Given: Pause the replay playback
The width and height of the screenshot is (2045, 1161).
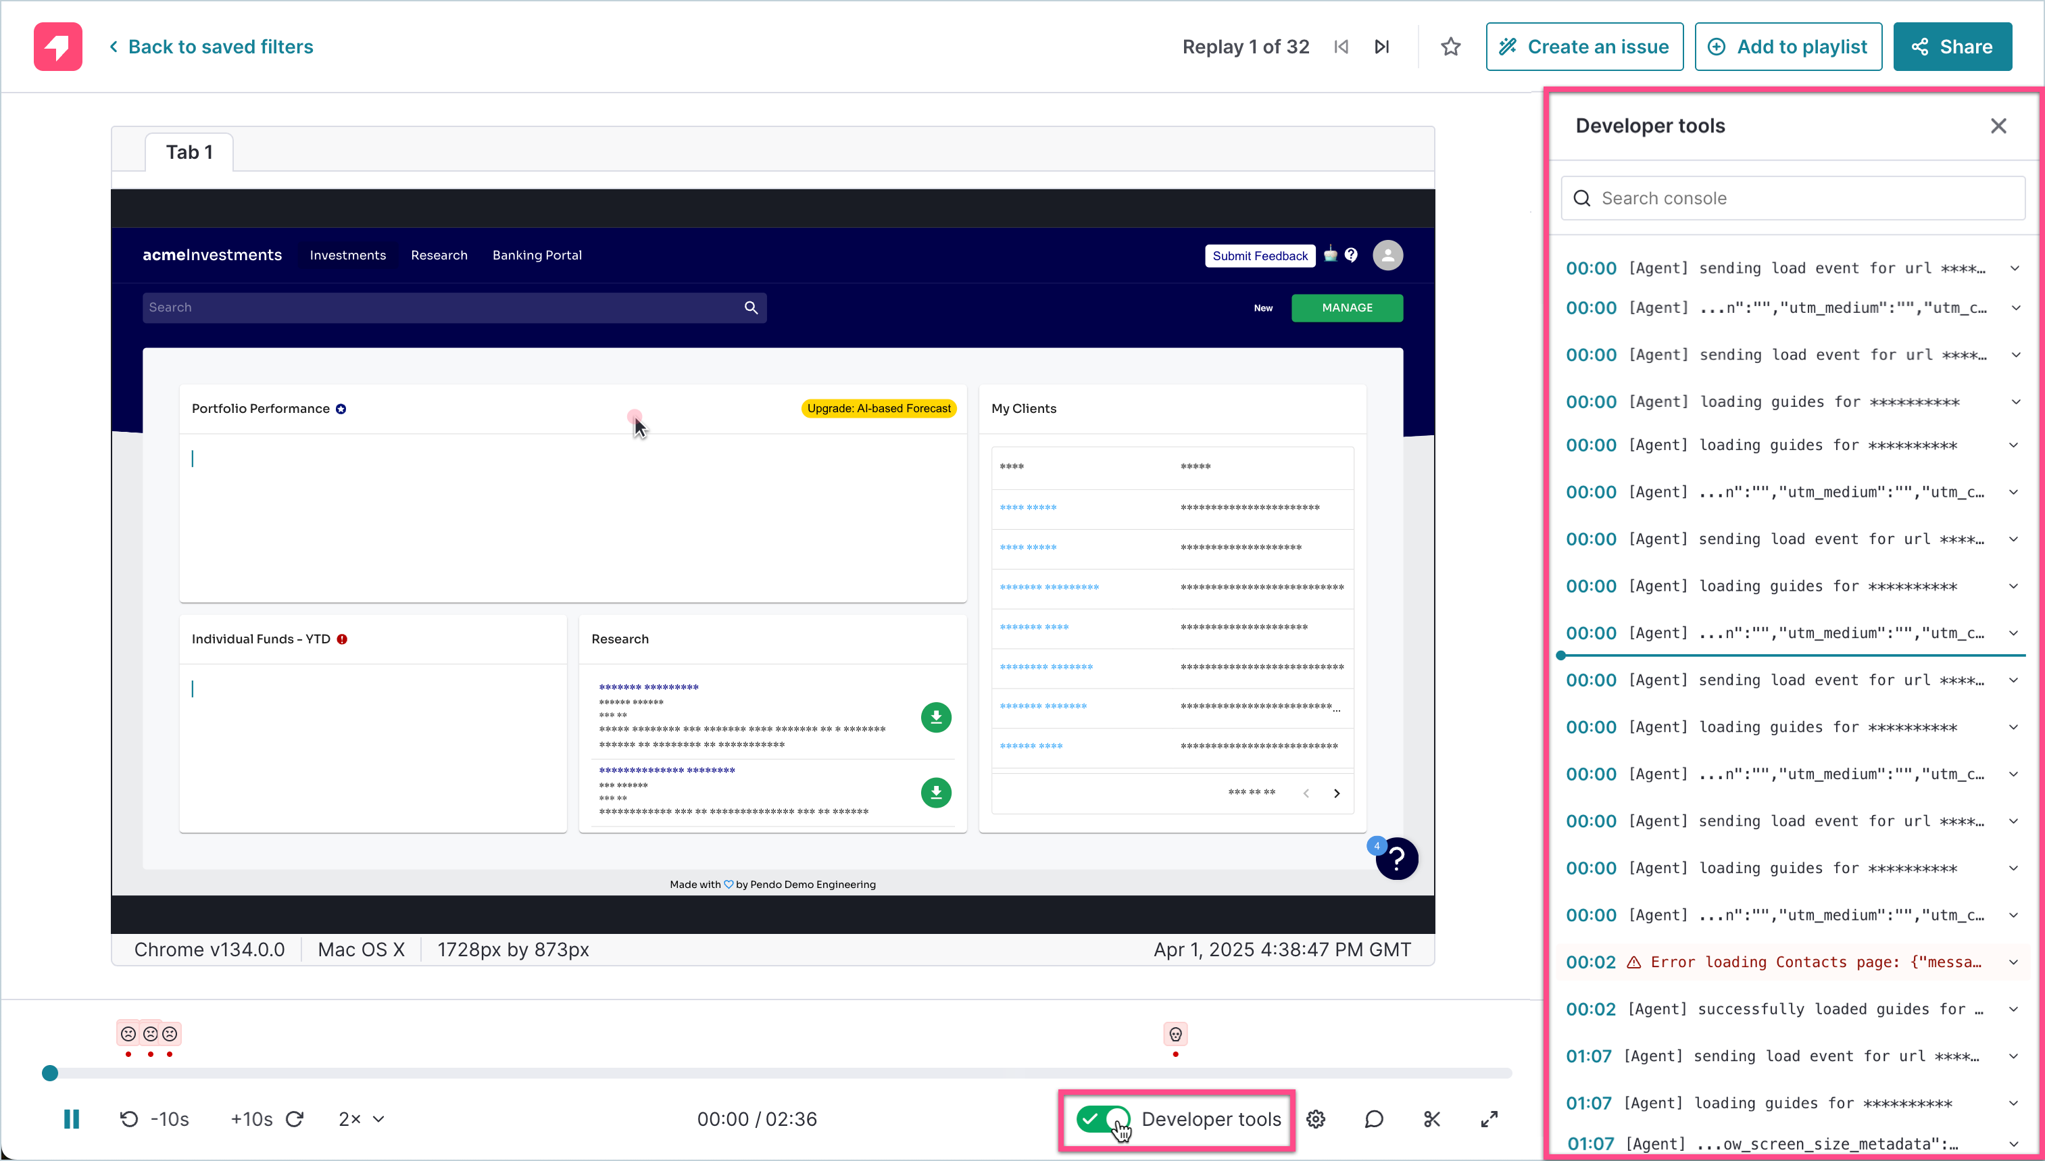Looking at the screenshot, I should (71, 1120).
